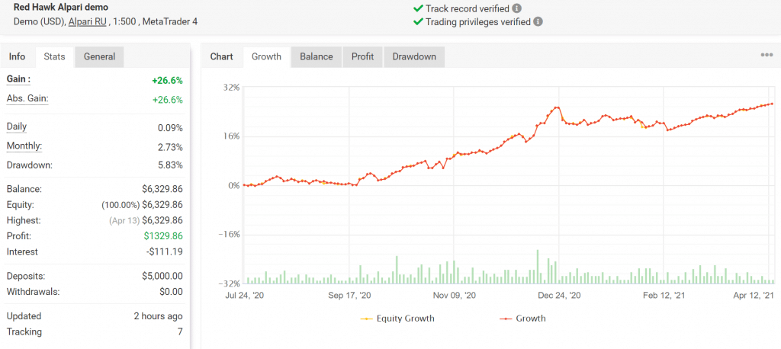The height and width of the screenshot is (349, 781).
Task: Open the Drawdown chart tab
Action: point(414,56)
